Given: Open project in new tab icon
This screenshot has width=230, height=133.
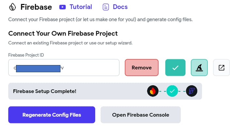Looking at the screenshot, I should coord(222,68).
